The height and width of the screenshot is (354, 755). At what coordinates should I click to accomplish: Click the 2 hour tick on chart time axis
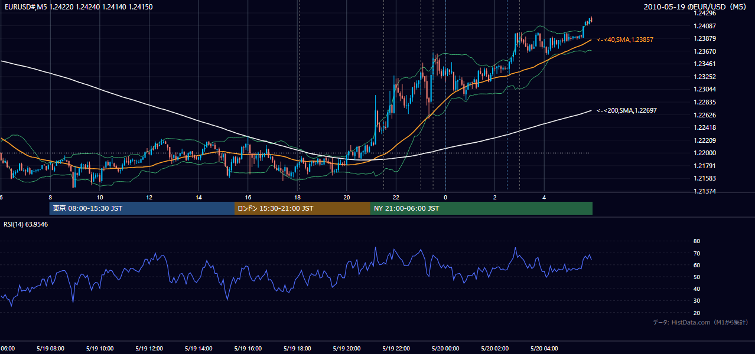[x=495, y=197]
